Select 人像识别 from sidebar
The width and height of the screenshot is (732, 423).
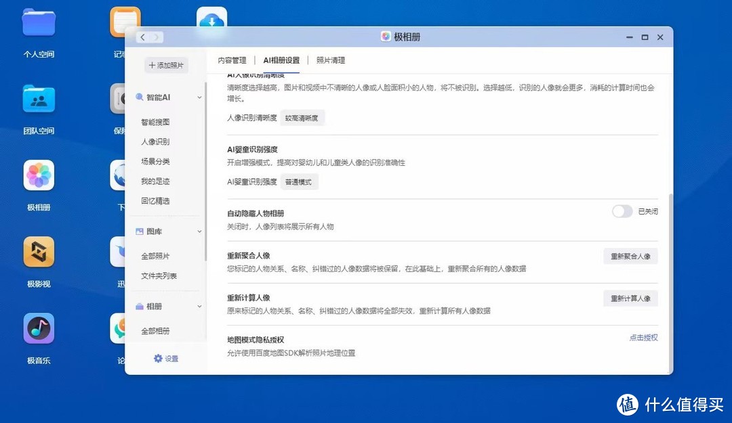[x=155, y=141]
